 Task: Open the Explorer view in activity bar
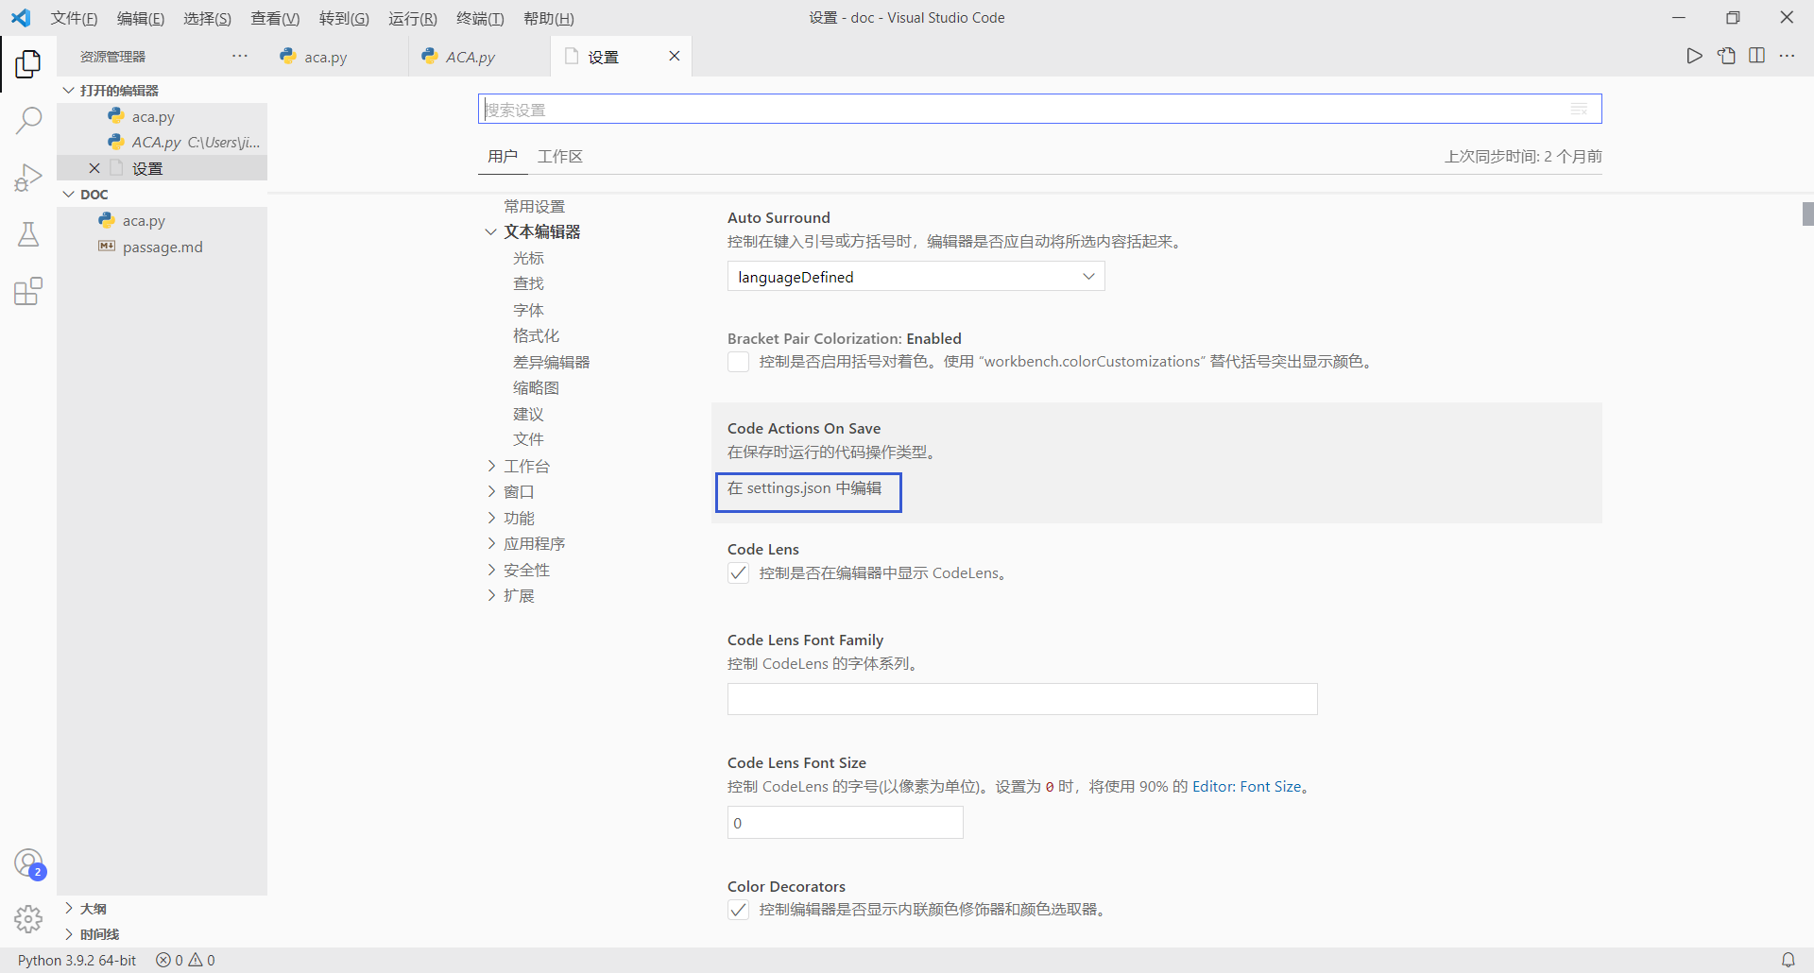(x=28, y=63)
